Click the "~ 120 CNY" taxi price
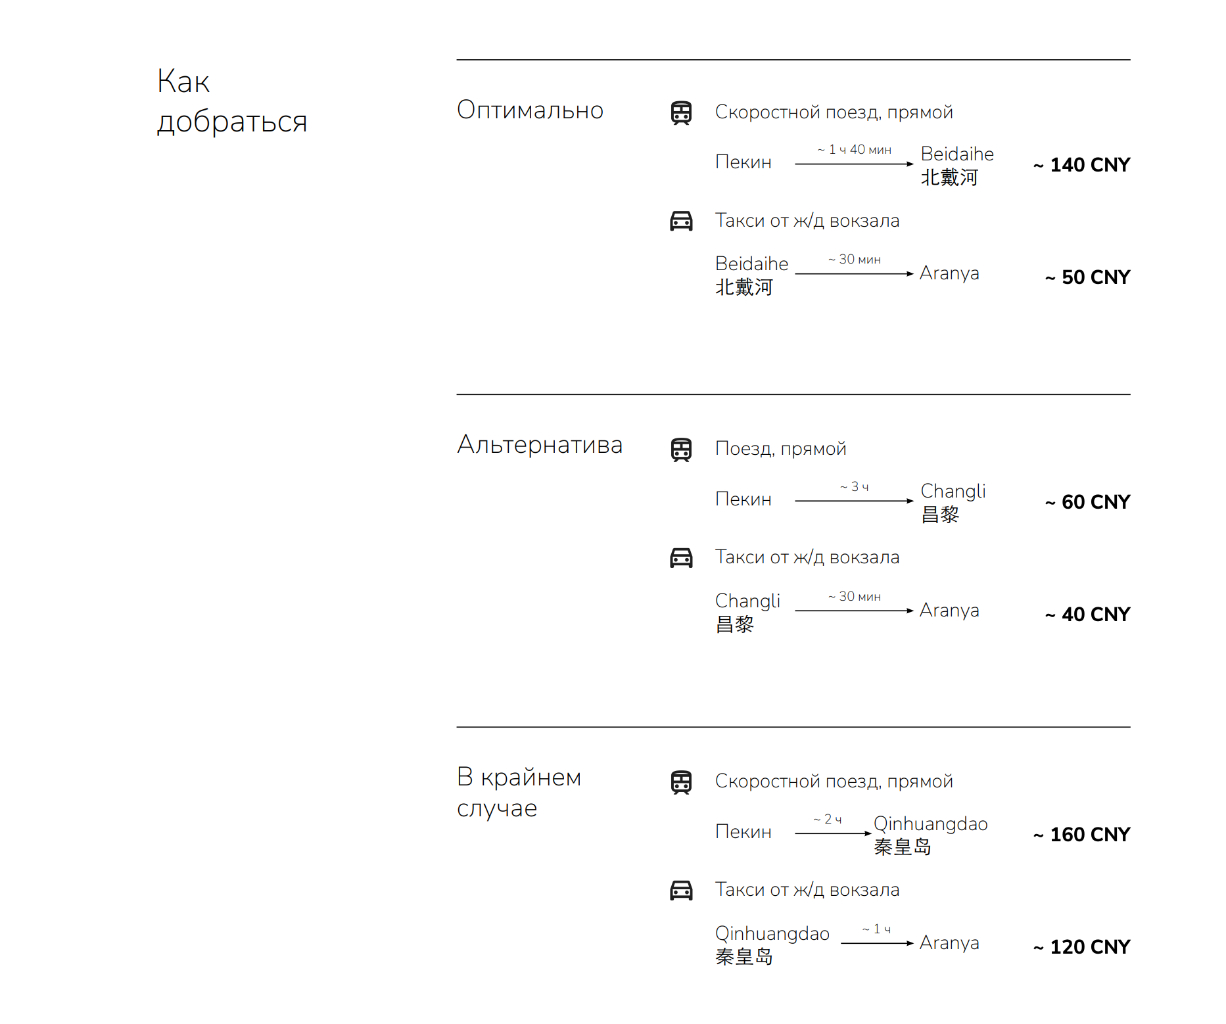Viewport: 1226px width, 1024px height. (x=1082, y=947)
